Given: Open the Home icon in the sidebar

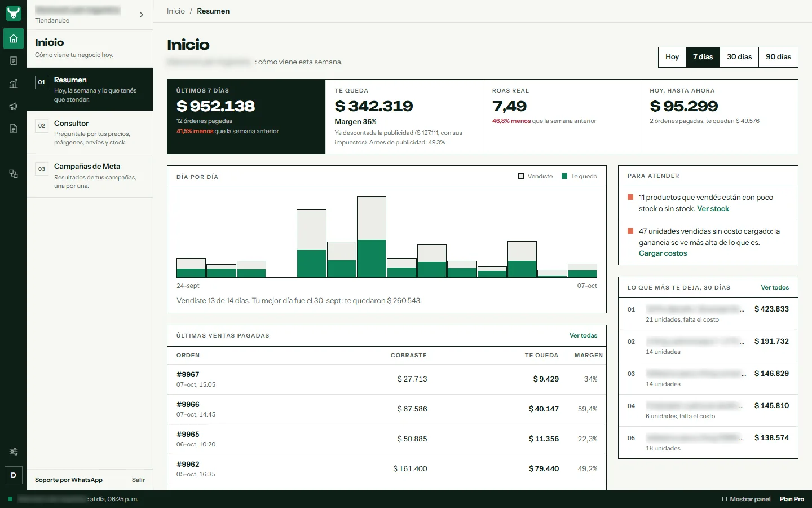Looking at the screenshot, I should 14,38.
